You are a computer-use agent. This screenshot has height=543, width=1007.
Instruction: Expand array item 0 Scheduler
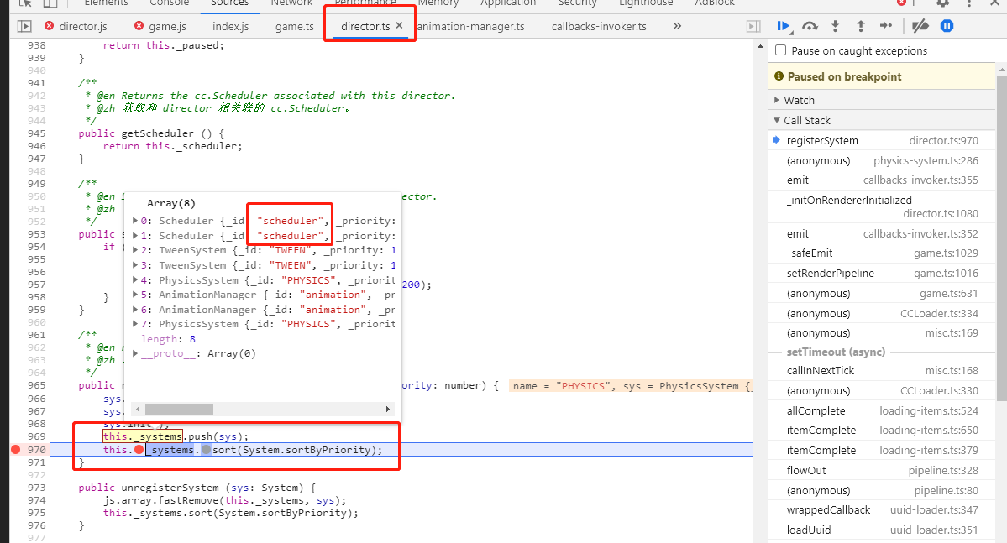135,220
